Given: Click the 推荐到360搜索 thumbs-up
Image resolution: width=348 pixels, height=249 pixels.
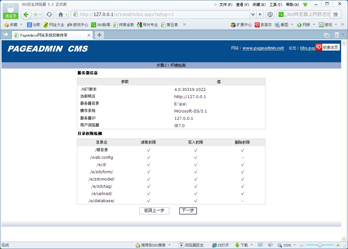Looking at the screenshot, I should click(x=151, y=245).
